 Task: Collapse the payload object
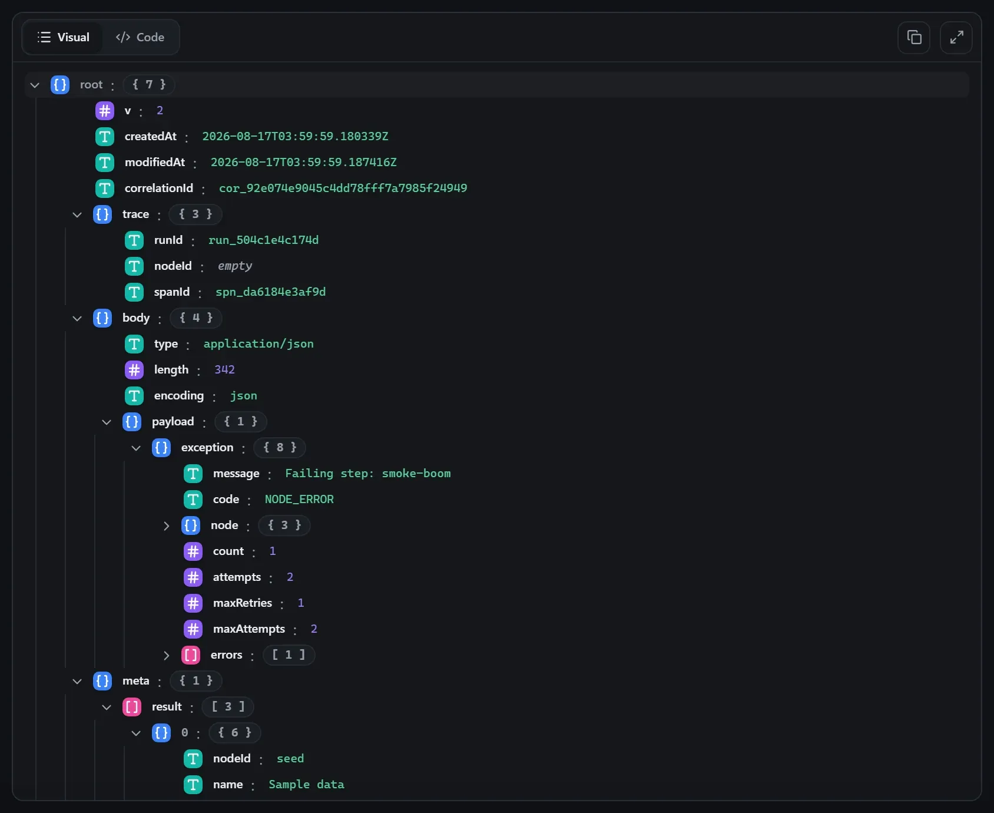[107, 422]
